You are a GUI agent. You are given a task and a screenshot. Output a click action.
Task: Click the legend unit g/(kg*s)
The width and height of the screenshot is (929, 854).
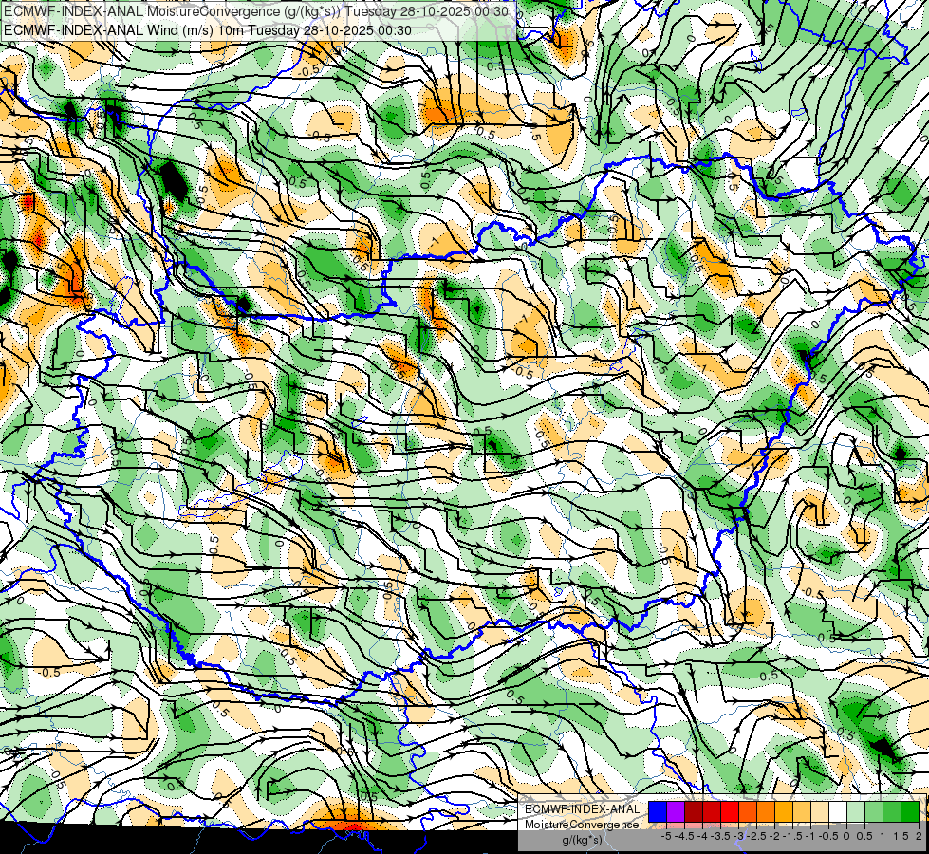583,840
